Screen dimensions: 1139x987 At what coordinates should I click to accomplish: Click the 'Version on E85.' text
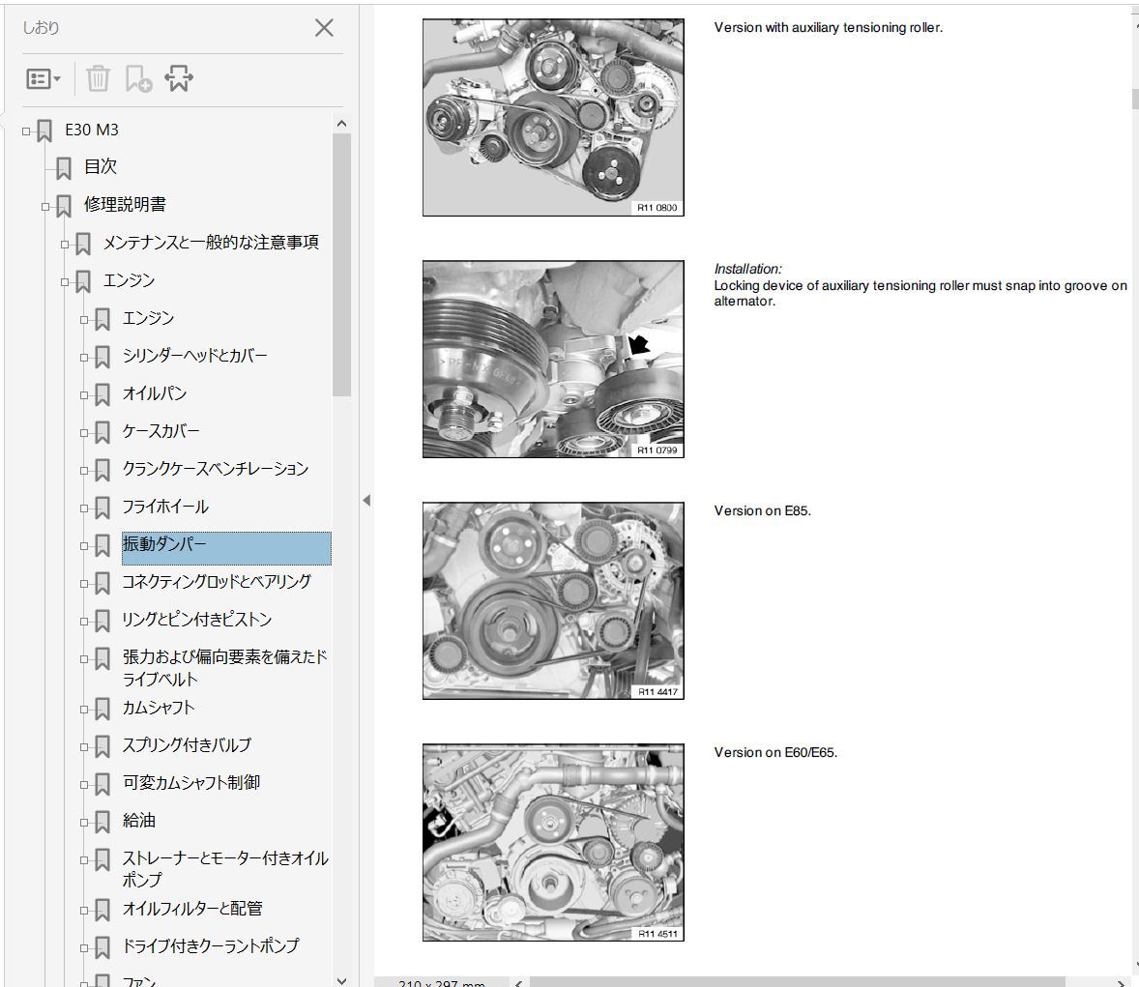click(x=762, y=510)
